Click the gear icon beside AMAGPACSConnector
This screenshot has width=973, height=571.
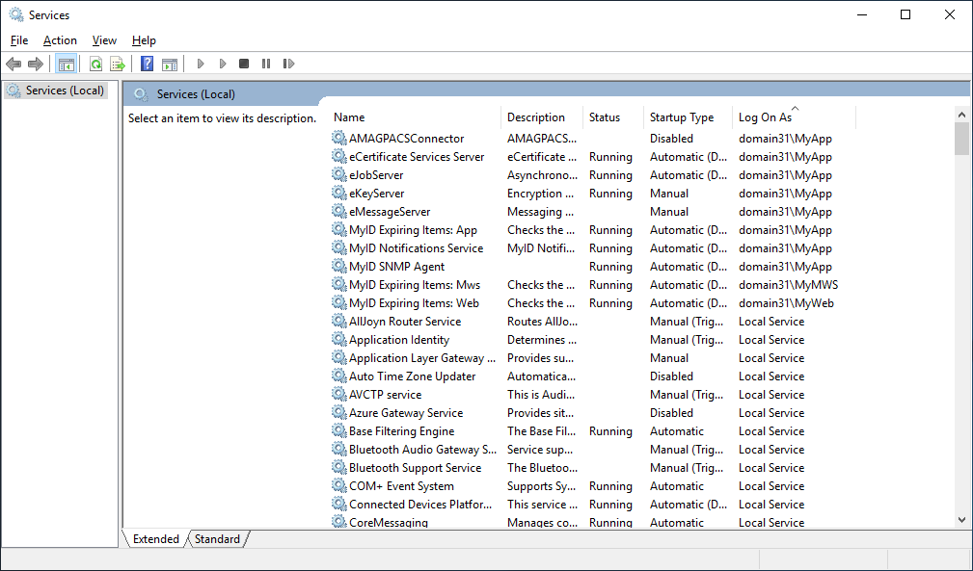338,138
